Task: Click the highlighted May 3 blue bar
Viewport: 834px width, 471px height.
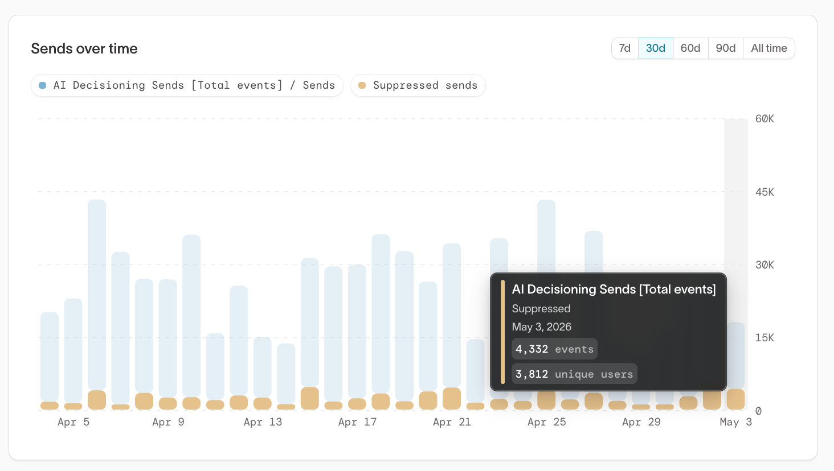Action: (x=736, y=355)
